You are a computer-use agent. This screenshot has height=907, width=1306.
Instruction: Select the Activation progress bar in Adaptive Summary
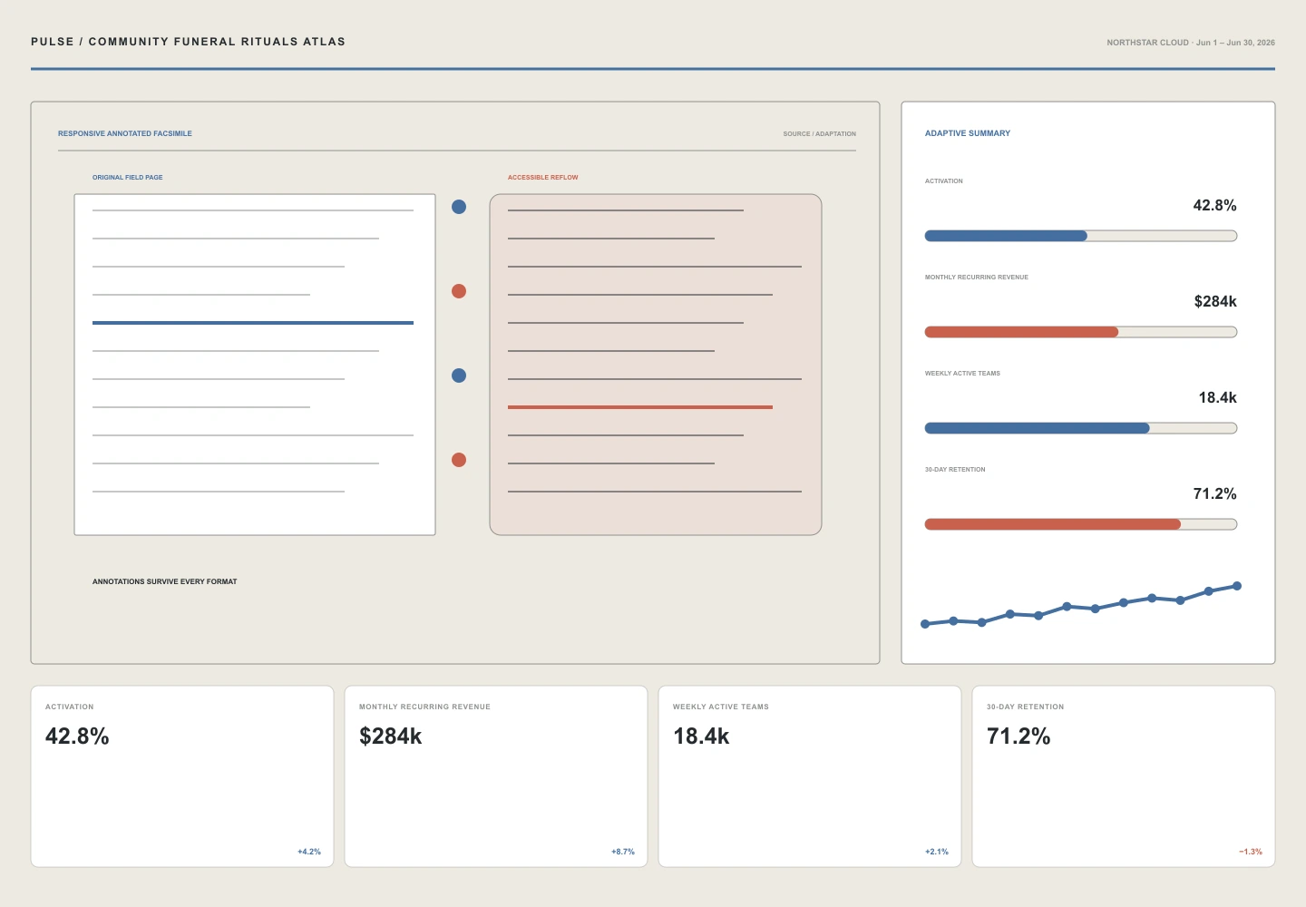pyautogui.click(x=1081, y=236)
